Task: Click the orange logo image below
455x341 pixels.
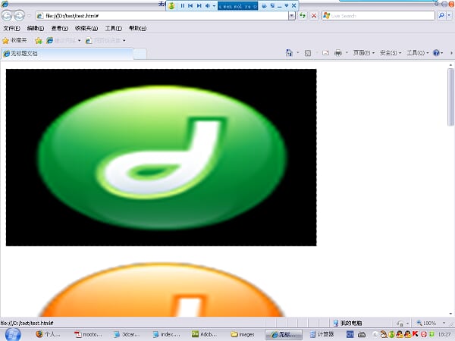Action: pyautogui.click(x=161, y=289)
